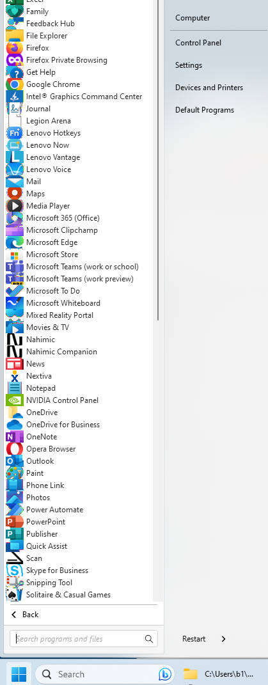Click the programs list scrollbar thumb
Screen dimensions: 268x685
pos(158,159)
